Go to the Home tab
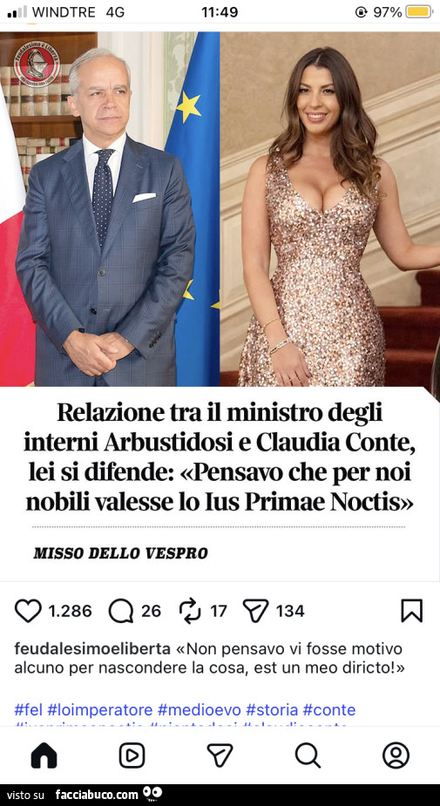This screenshot has width=440, height=806. pyautogui.click(x=44, y=755)
